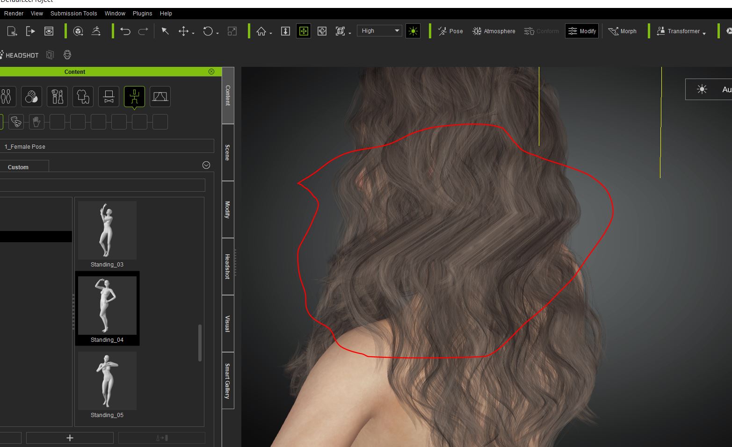Click the Motion running-figure icon

[96, 31]
